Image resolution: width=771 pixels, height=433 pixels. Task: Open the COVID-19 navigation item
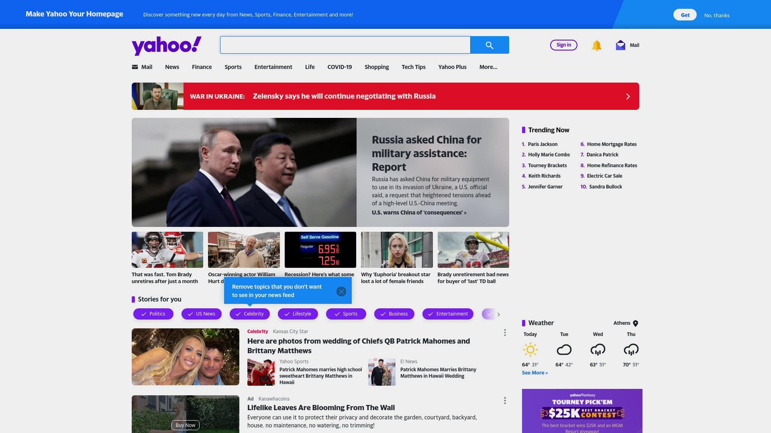click(339, 67)
